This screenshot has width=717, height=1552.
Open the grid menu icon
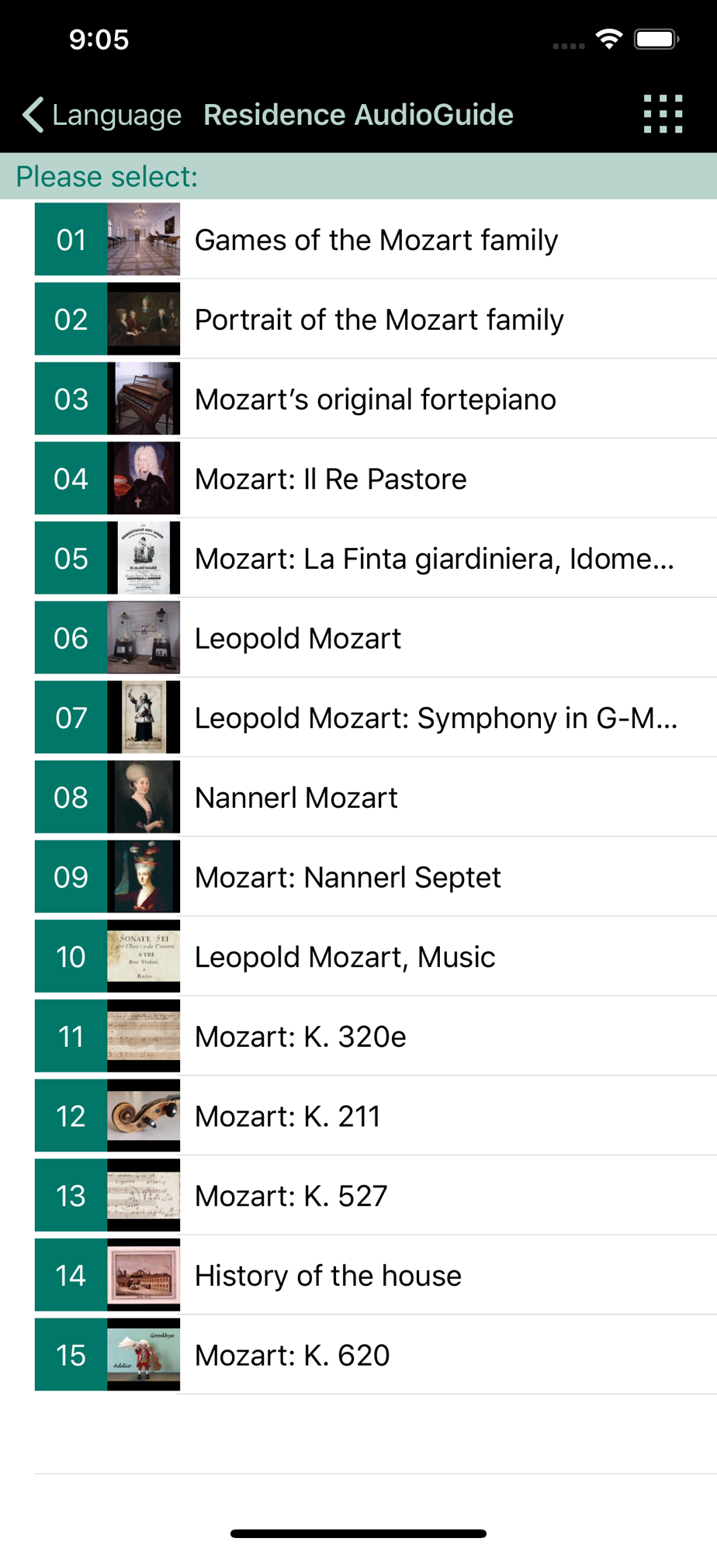click(663, 114)
